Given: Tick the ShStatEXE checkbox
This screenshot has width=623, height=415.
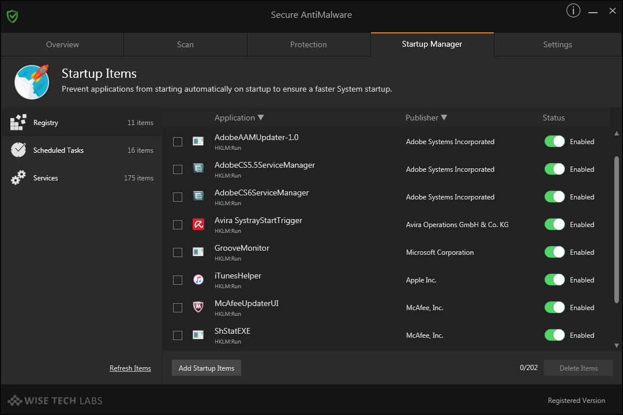Looking at the screenshot, I should click(178, 335).
